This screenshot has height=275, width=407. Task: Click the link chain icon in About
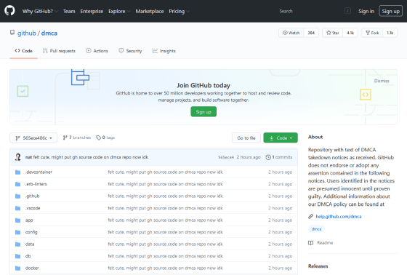point(310,216)
